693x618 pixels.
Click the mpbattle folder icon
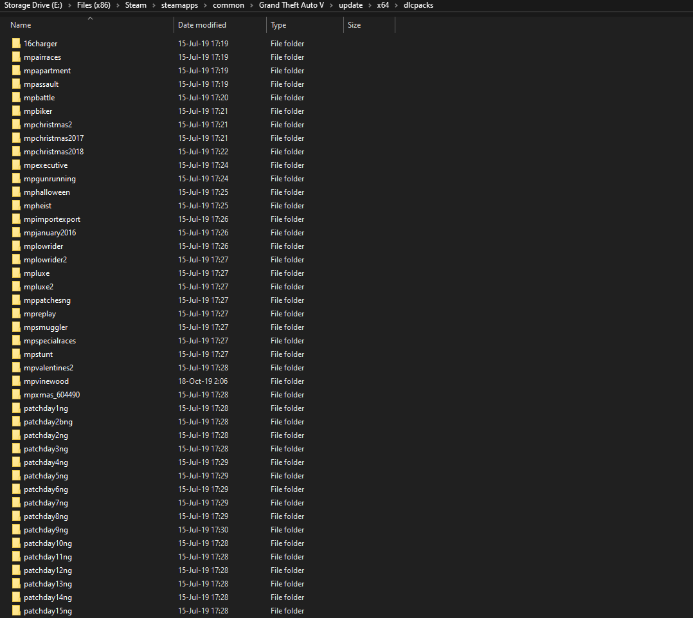coord(16,97)
